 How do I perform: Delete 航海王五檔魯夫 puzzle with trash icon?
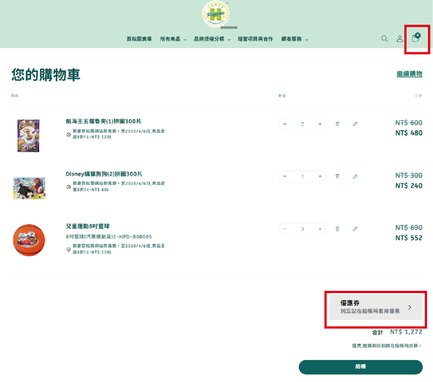point(337,124)
